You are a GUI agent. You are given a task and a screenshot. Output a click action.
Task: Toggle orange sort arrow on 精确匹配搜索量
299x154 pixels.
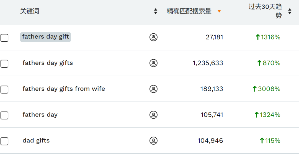click(x=219, y=11)
